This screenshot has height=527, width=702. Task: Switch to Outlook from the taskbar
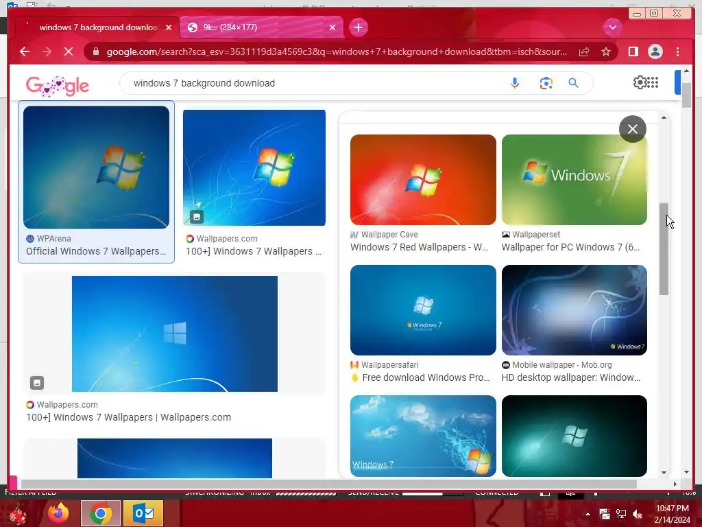143,513
